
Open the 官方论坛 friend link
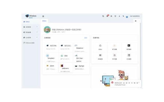[66, 47]
